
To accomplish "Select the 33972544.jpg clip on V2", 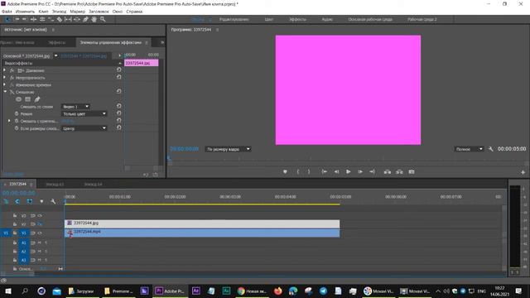I will 202,223.
